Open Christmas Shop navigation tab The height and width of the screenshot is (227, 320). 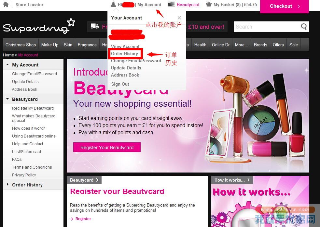click(x=21, y=45)
